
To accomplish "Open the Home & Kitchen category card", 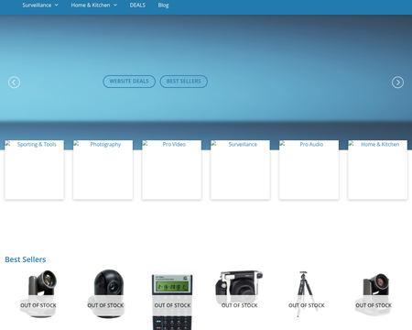I will coord(378,170).
